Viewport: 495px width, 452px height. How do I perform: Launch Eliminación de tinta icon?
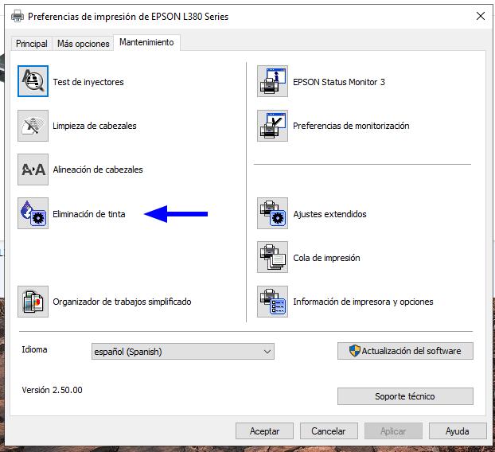[x=33, y=213]
